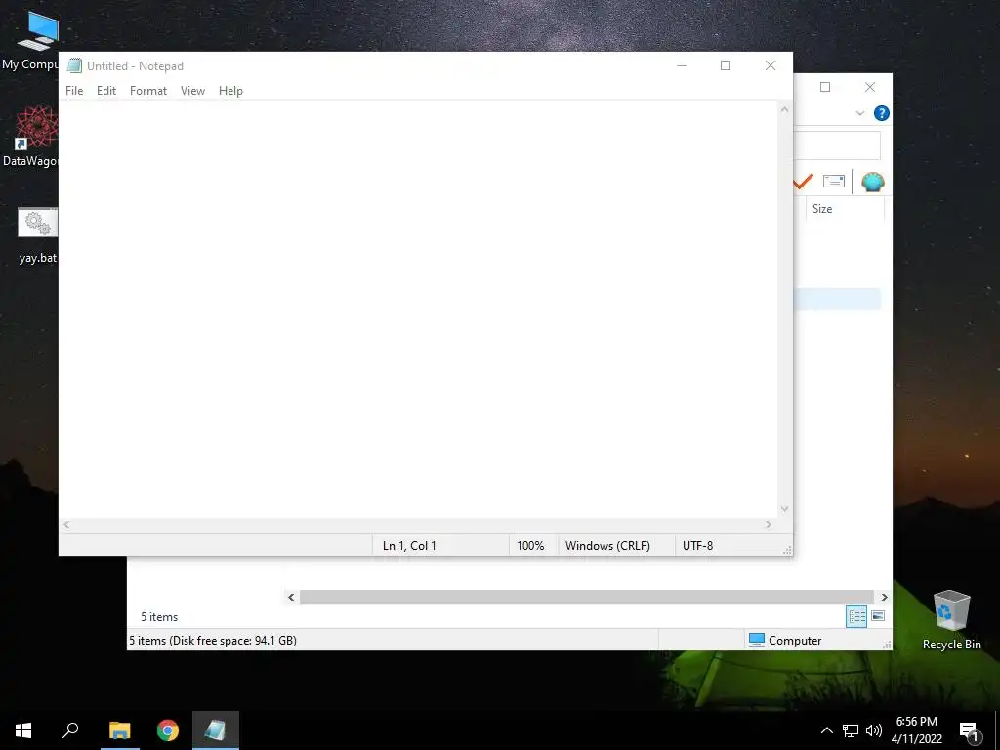Click the Notepad icon in title bar
The image size is (1000, 750).
click(x=74, y=65)
